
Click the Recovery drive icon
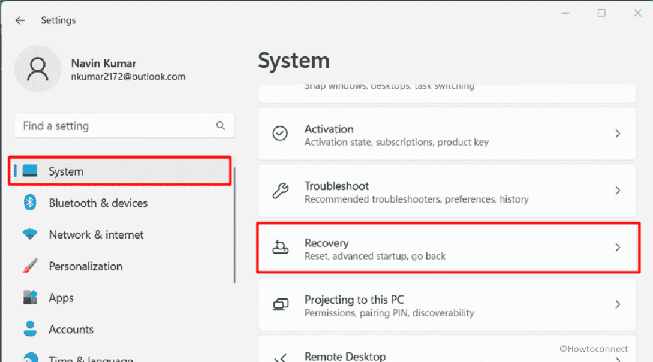pos(280,247)
